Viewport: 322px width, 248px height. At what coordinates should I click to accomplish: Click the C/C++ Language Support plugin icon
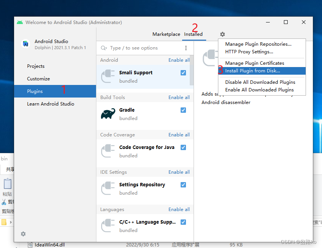[x=108, y=225]
